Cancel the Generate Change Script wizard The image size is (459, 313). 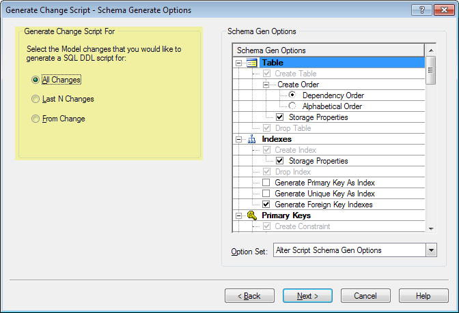pyautogui.click(x=365, y=296)
